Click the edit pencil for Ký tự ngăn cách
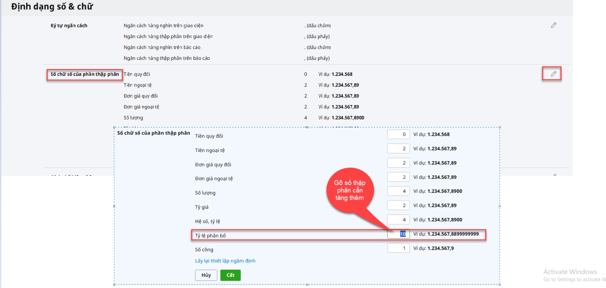Screen dimensions: 606x288 click(553, 25)
